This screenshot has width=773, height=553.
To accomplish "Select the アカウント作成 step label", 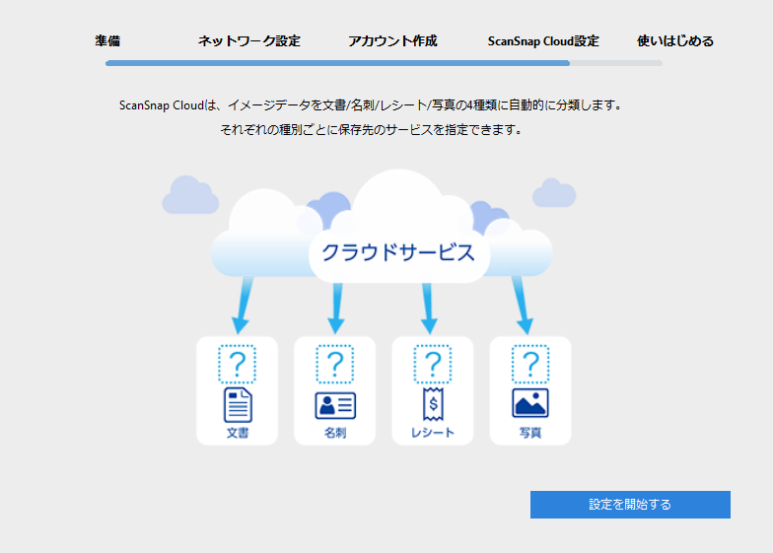I will [392, 41].
